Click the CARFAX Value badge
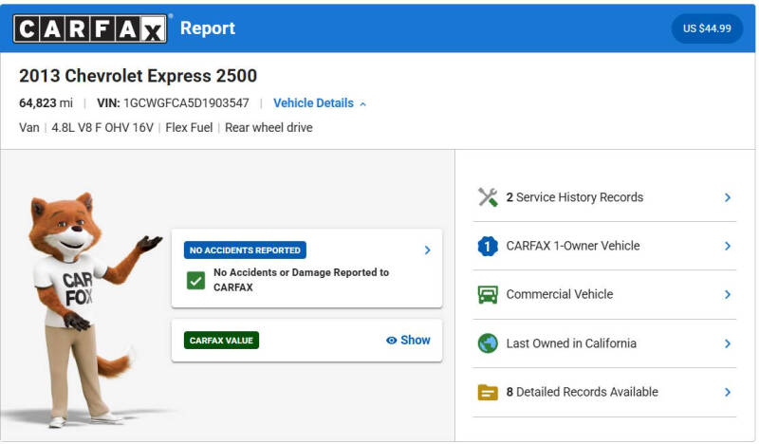The height and width of the screenshot is (444, 759). [221, 341]
